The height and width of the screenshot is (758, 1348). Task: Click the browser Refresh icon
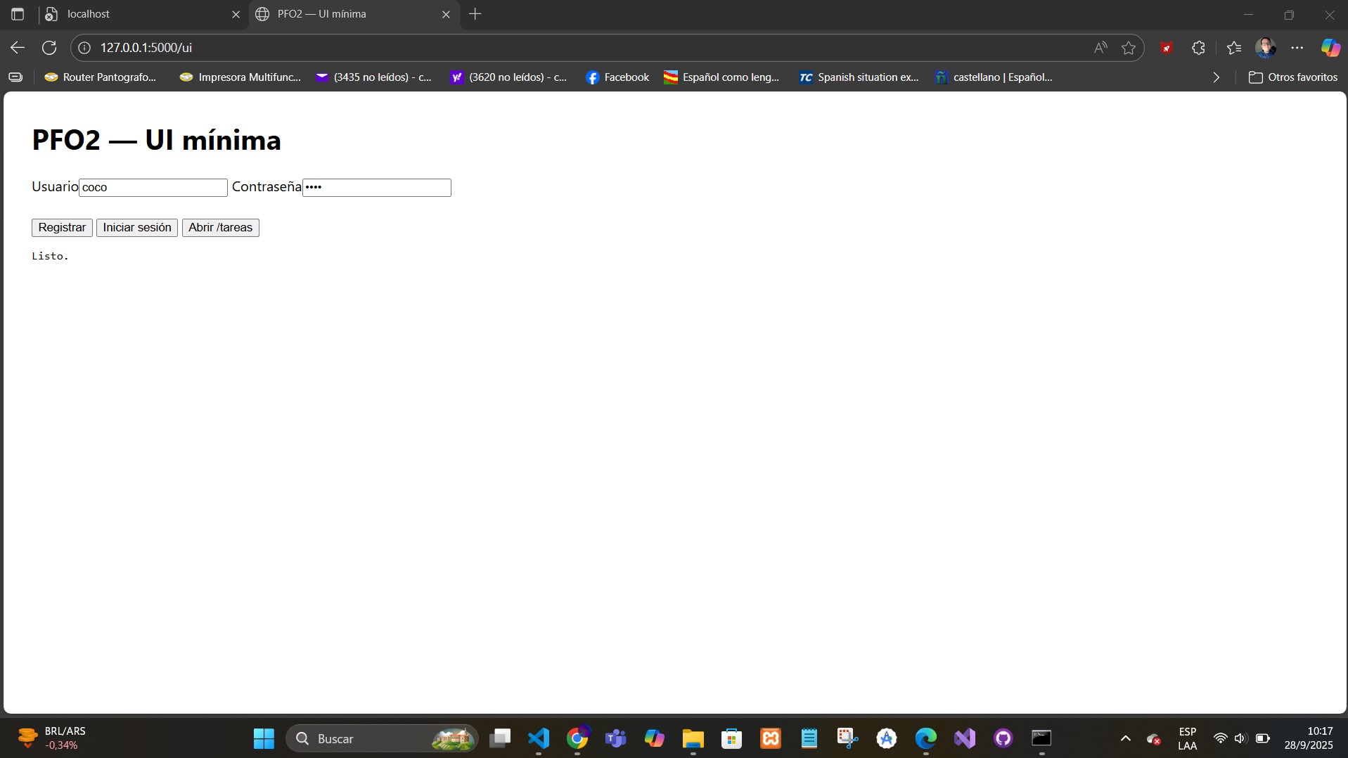point(49,48)
